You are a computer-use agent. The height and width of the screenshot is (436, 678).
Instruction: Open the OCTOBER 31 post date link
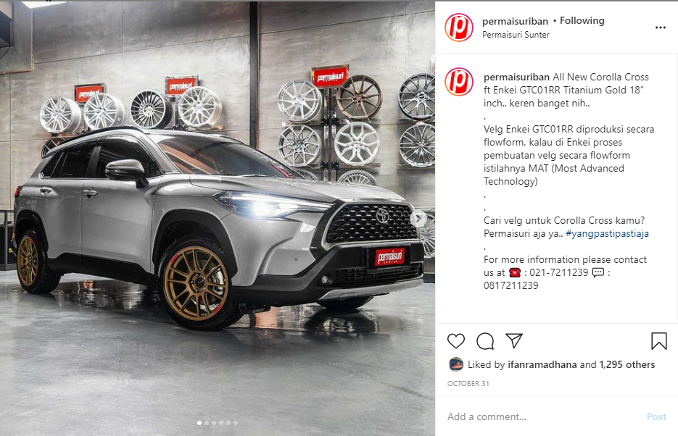click(x=468, y=383)
